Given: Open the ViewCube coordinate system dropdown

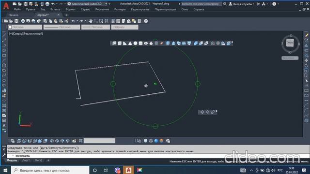Looking at the screenshot, I should [x=290, y=58].
